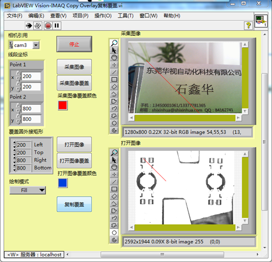272x262 pixels.
Task: Click the Point 2 y value stepper
Action: tap(18, 119)
